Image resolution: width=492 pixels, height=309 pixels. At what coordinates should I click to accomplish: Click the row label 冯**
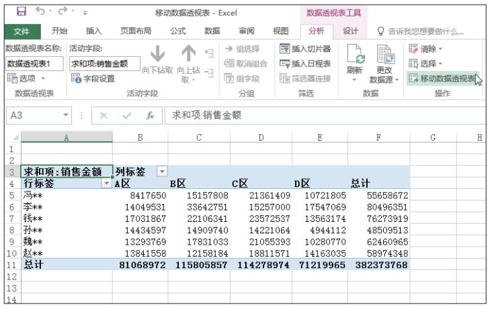tap(33, 195)
